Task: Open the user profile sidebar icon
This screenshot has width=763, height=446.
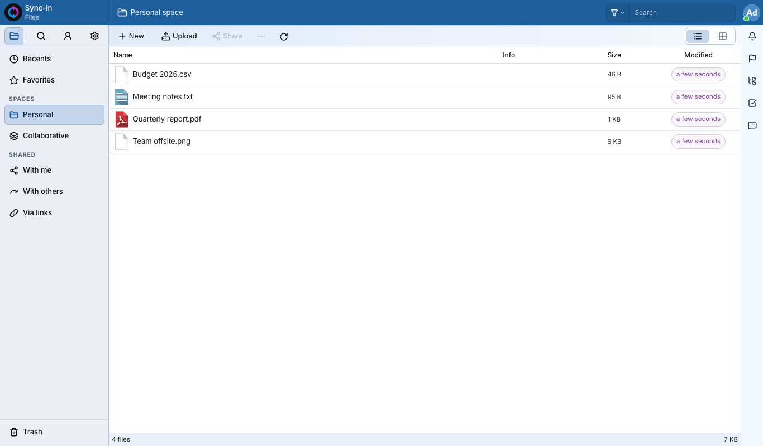Action: 68,36
